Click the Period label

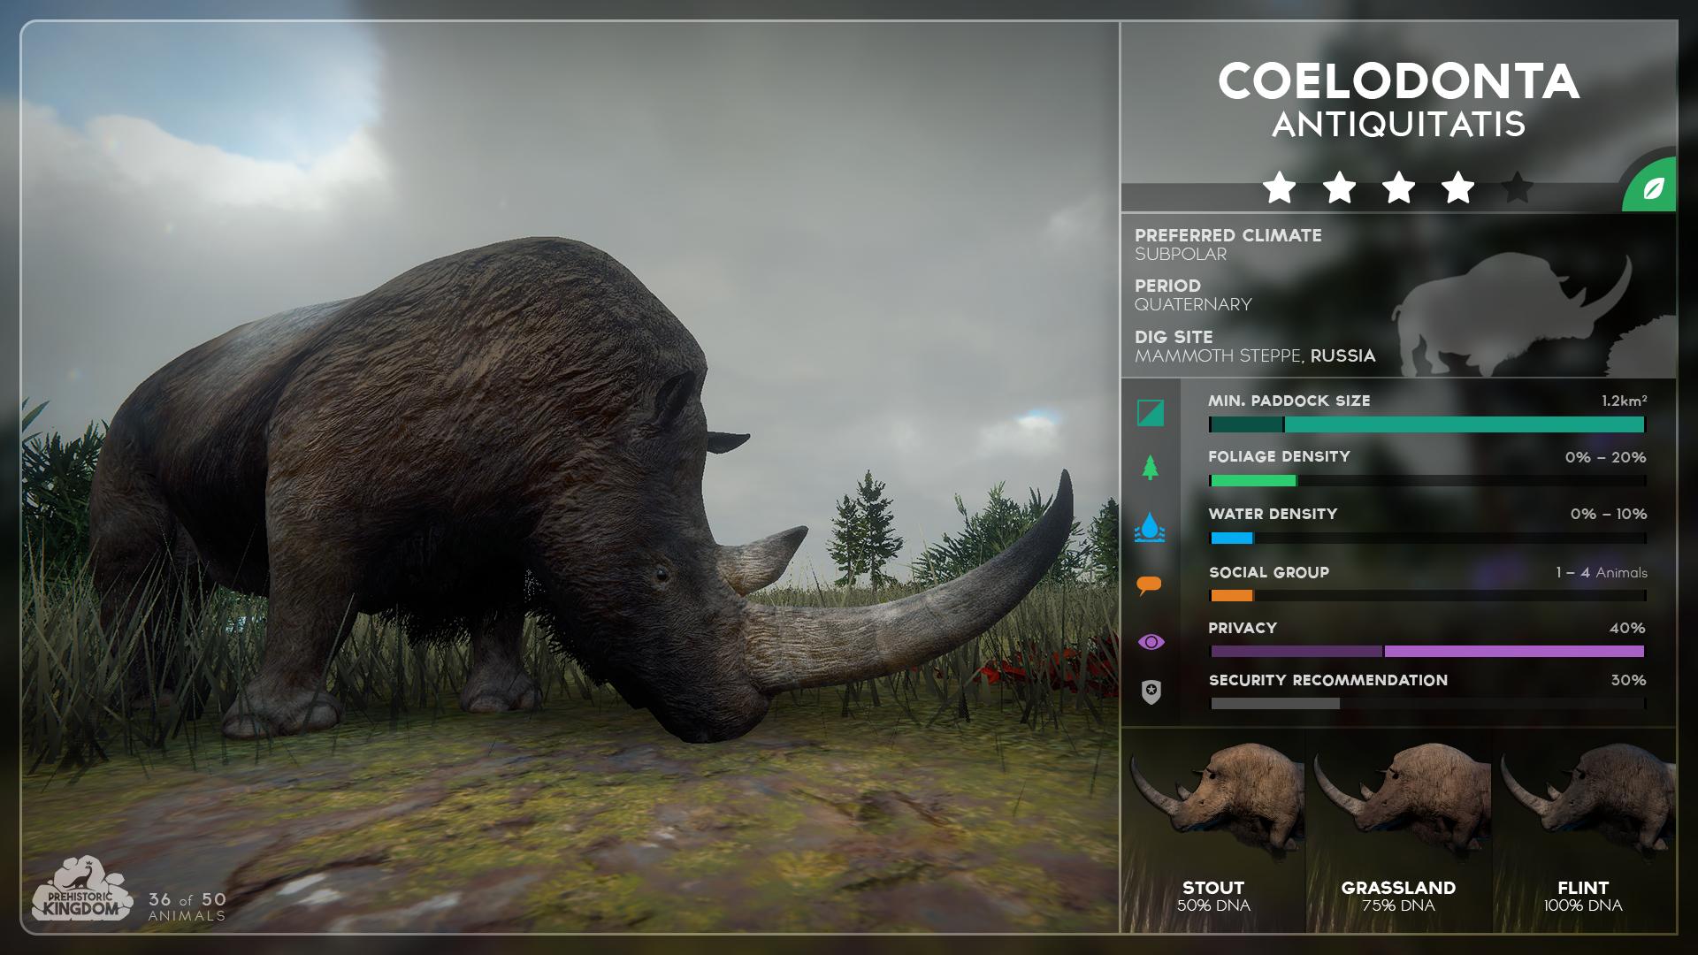click(x=1168, y=286)
